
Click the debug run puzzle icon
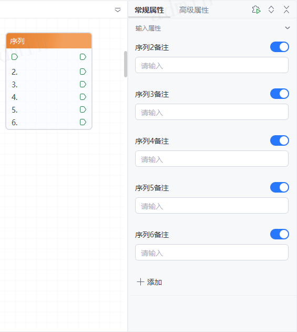256,10
